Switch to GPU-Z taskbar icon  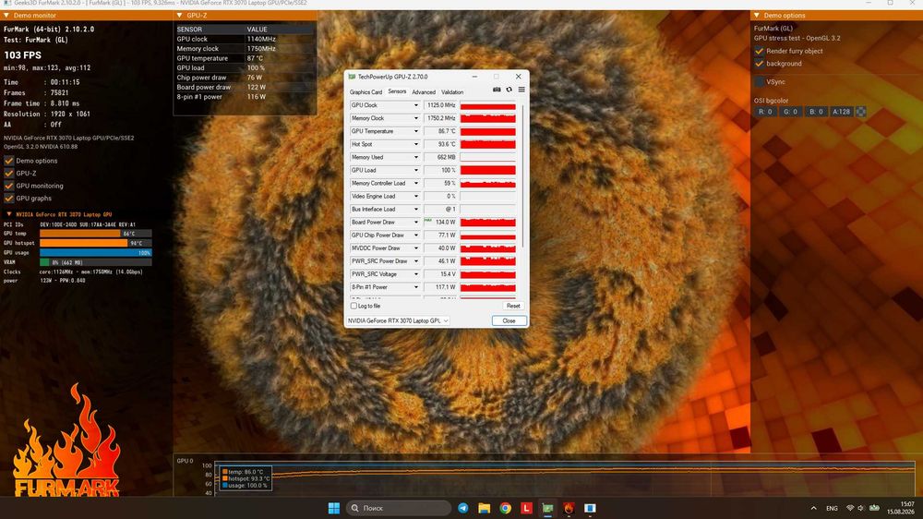click(x=547, y=508)
